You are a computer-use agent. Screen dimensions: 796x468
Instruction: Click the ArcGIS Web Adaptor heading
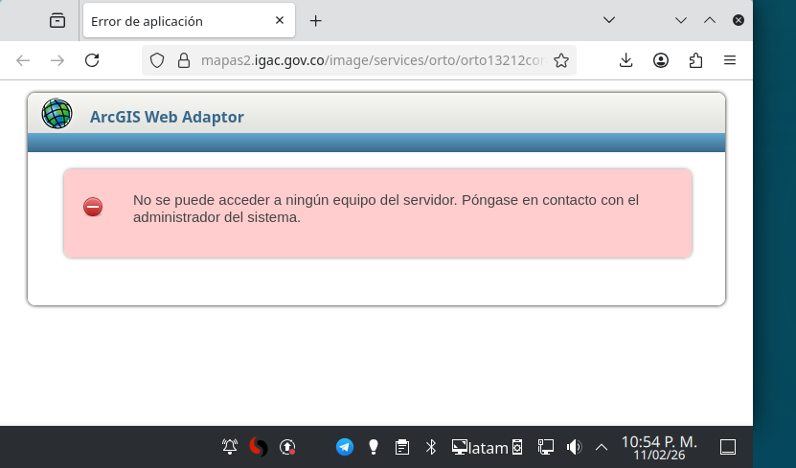pos(167,117)
